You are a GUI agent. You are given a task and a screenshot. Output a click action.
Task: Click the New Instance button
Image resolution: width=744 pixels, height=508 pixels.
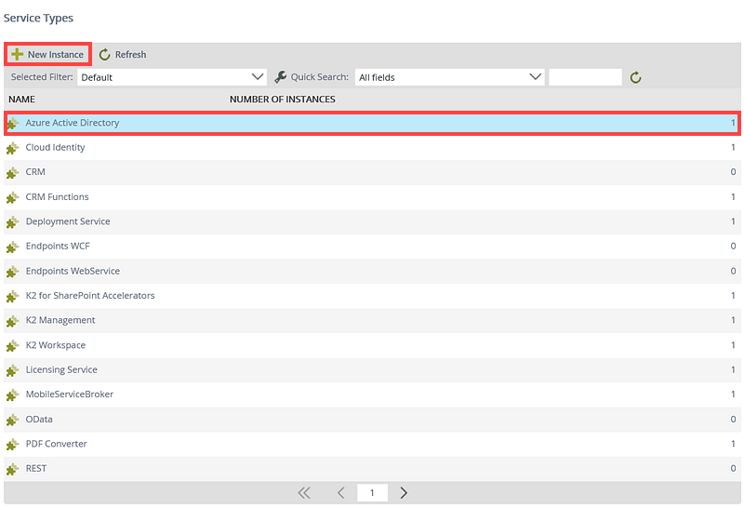point(48,54)
